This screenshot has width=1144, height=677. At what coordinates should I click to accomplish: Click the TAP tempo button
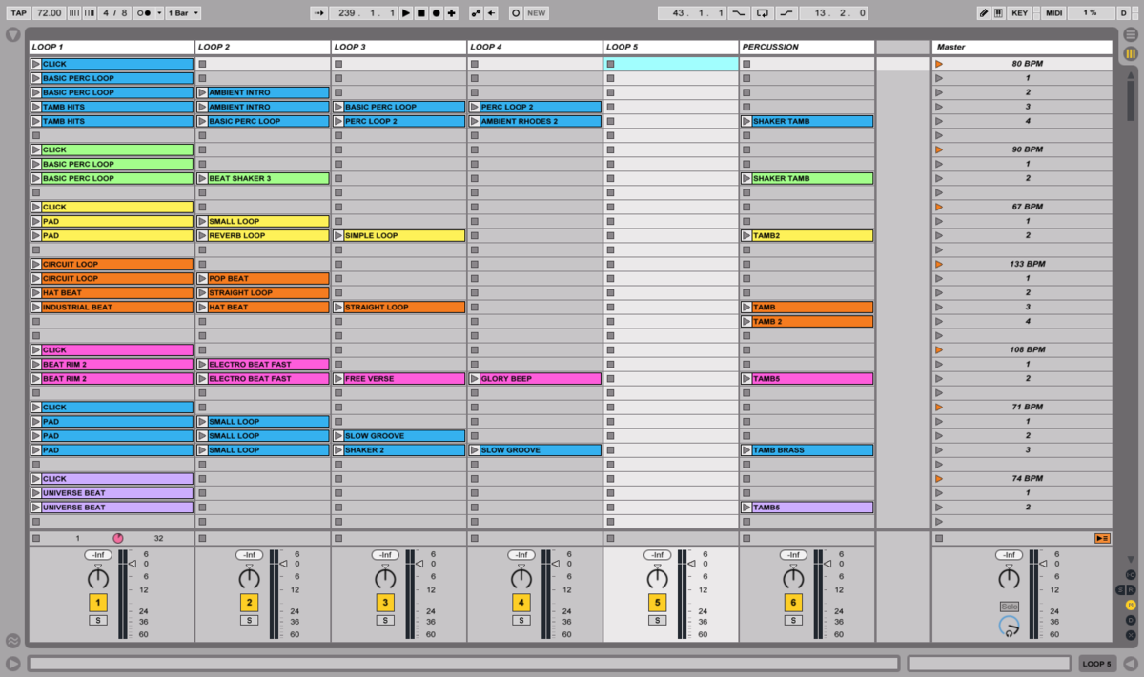(x=18, y=13)
